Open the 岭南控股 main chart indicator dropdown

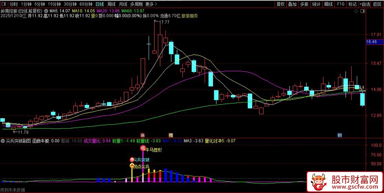coord(46,11)
